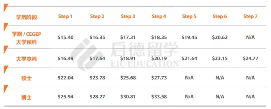Select the 大学本科 row label
The width and height of the screenshot is (271, 109).
coord(26,59)
